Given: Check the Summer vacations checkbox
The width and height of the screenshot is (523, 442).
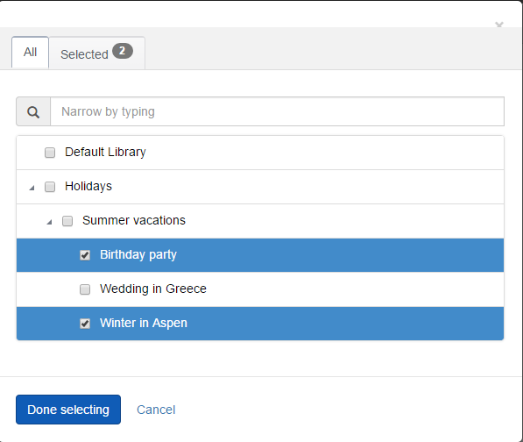Looking at the screenshot, I should 67,221.
